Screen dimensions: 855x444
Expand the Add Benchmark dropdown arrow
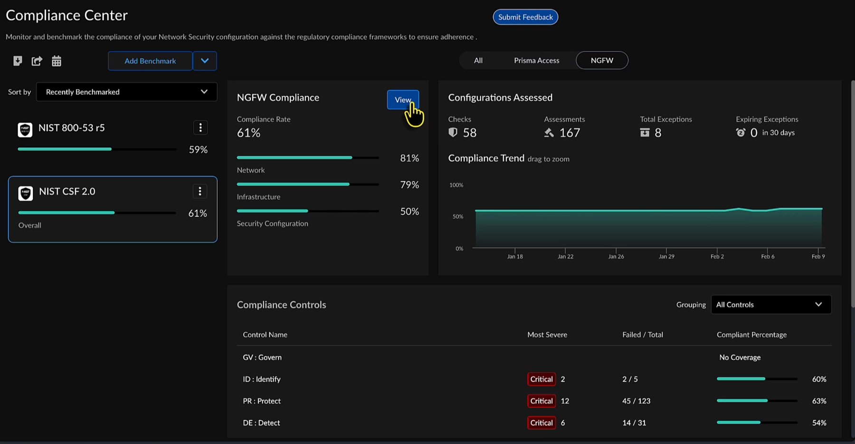tap(205, 61)
